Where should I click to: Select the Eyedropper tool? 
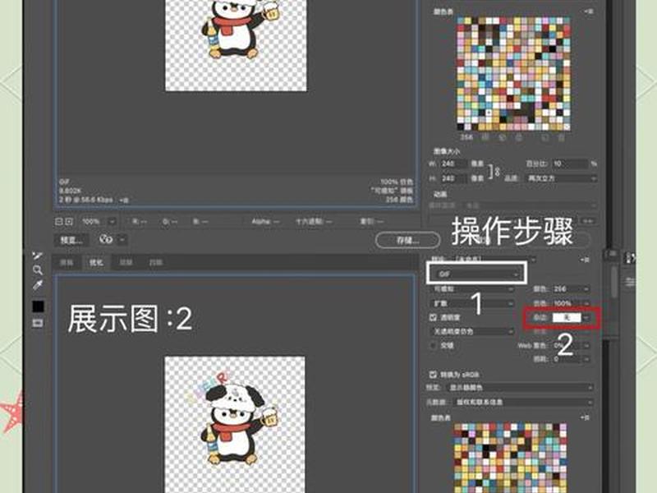tap(37, 285)
